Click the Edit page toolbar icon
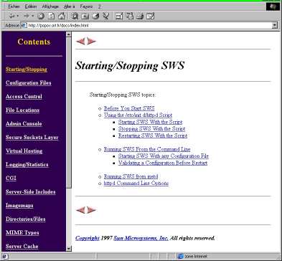 (x=151, y=16)
